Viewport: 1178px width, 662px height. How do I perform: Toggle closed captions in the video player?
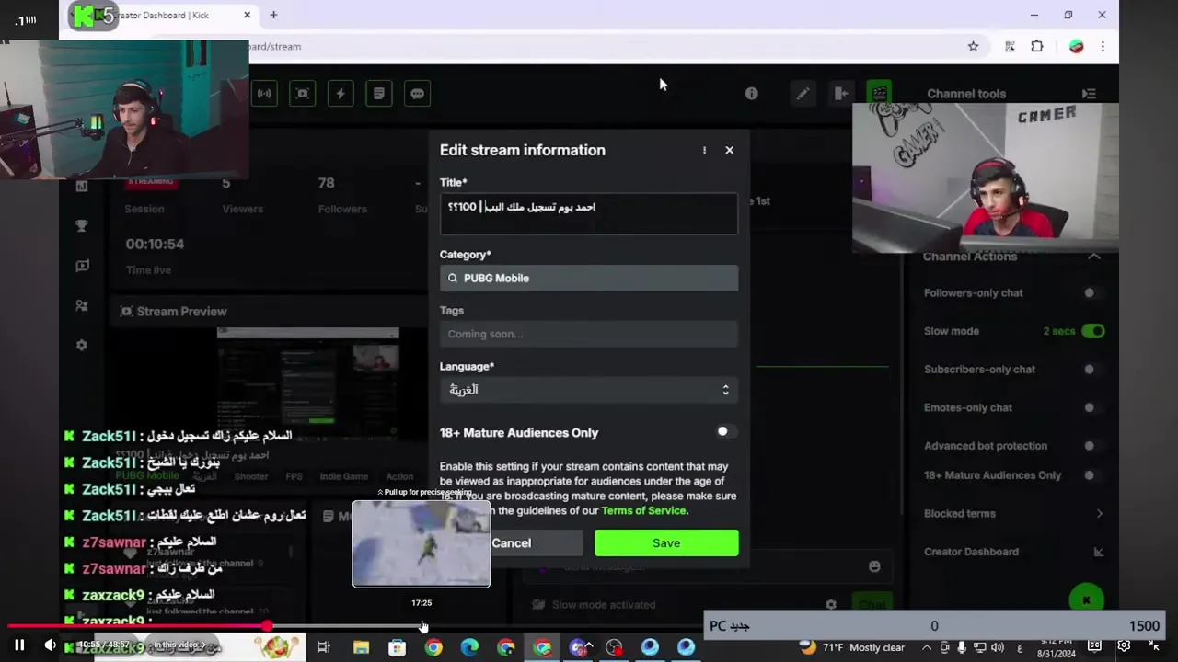pyautogui.click(x=1094, y=645)
